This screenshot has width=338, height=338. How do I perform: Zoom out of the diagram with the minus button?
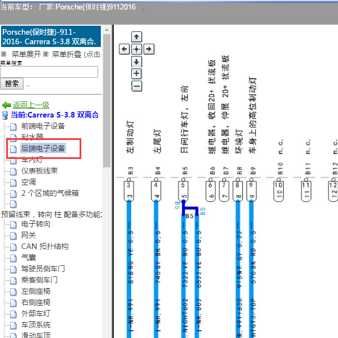point(137,86)
